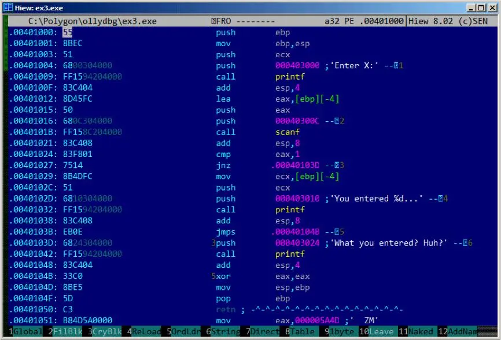Image resolution: width=501 pixels, height=340 pixels.
Task: Click the 3 CryBlk function key
Action: coord(105,332)
